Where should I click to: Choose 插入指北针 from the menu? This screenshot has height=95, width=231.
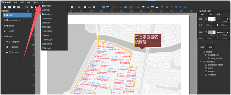coord(54,14)
